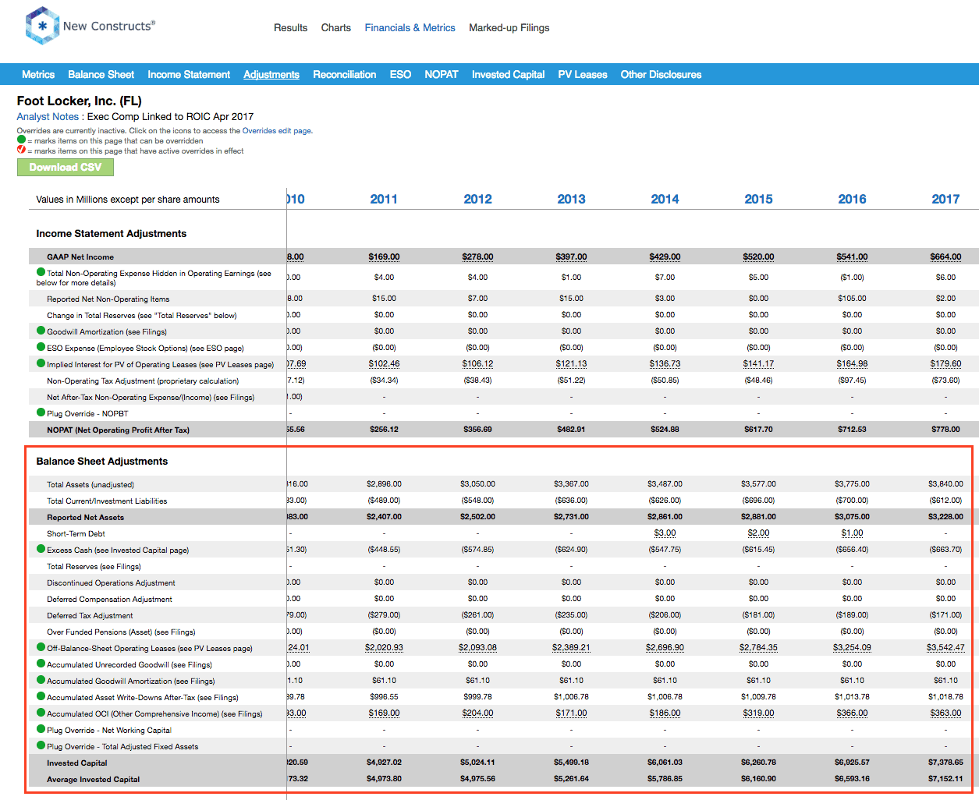Click override dot for Off-Balance-Sheet Operating Leases
This screenshot has height=800, width=979.
point(41,647)
